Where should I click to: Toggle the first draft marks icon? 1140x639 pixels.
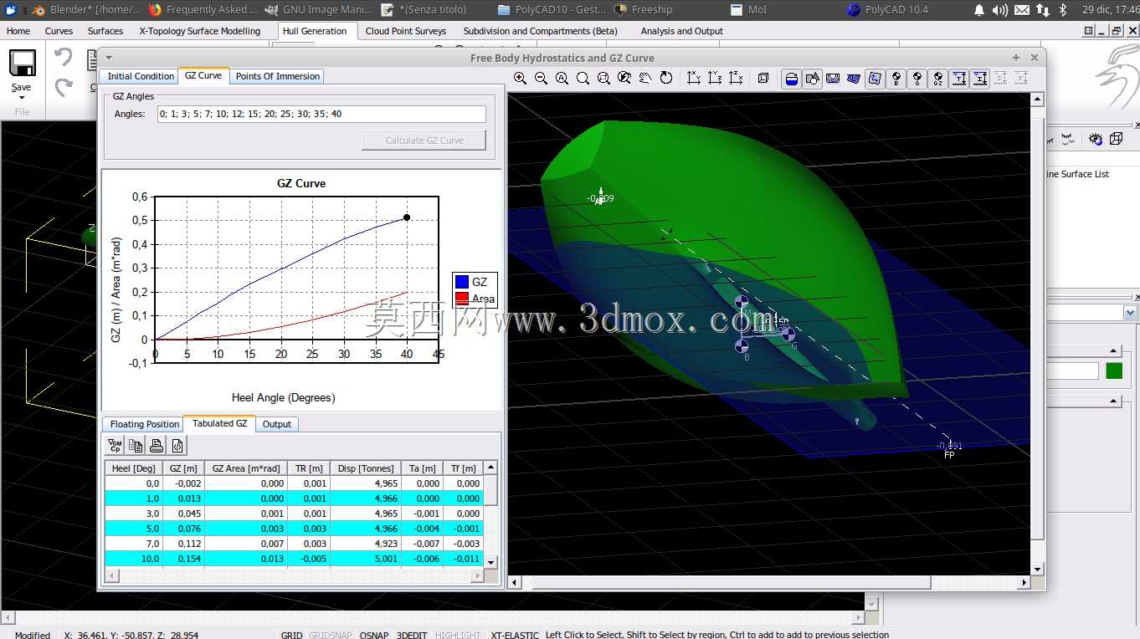[x=959, y=79]
